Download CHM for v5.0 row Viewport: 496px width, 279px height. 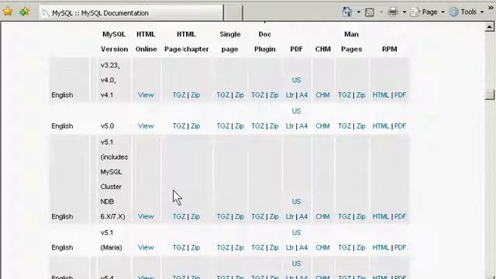[322, 126]
